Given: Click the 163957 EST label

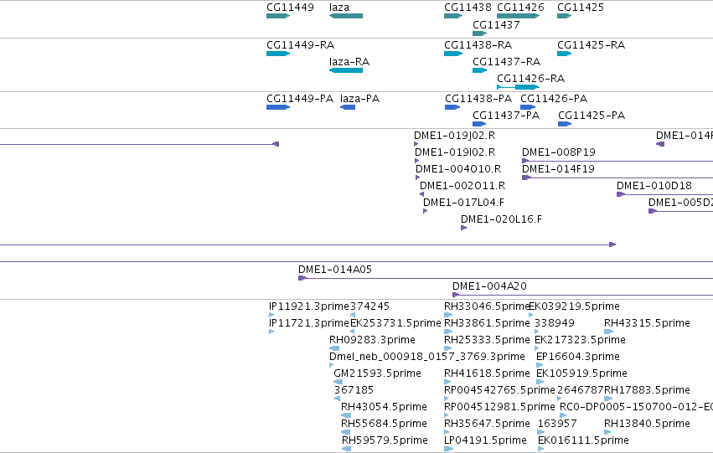Looking at the screenshot, I should 557,424.
